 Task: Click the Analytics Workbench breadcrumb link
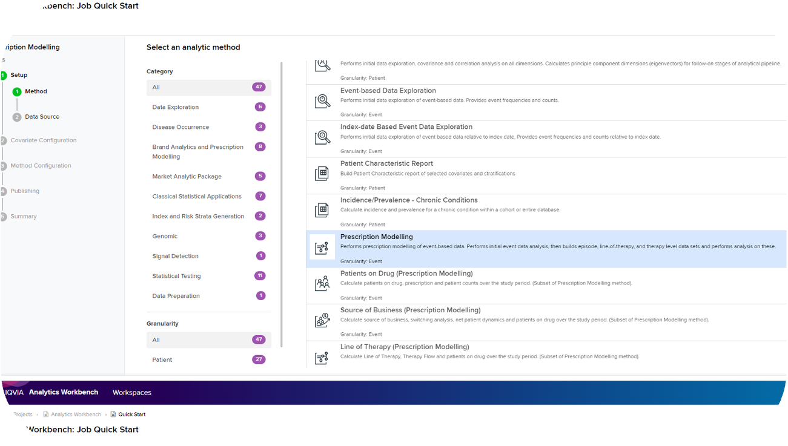[x=76, y=415]
